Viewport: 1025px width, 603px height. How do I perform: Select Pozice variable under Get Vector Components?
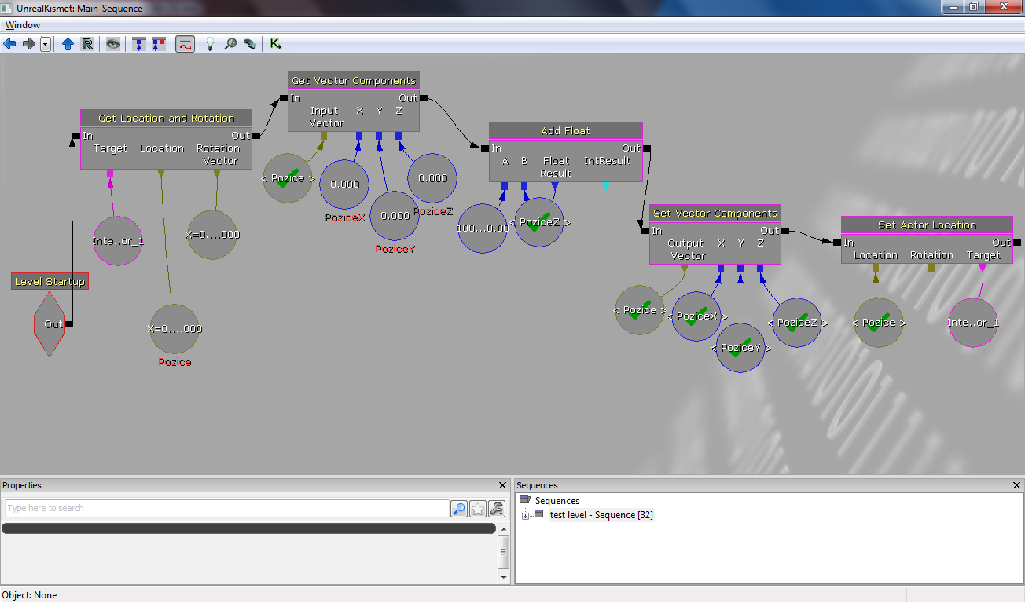[x=288, y=178]
